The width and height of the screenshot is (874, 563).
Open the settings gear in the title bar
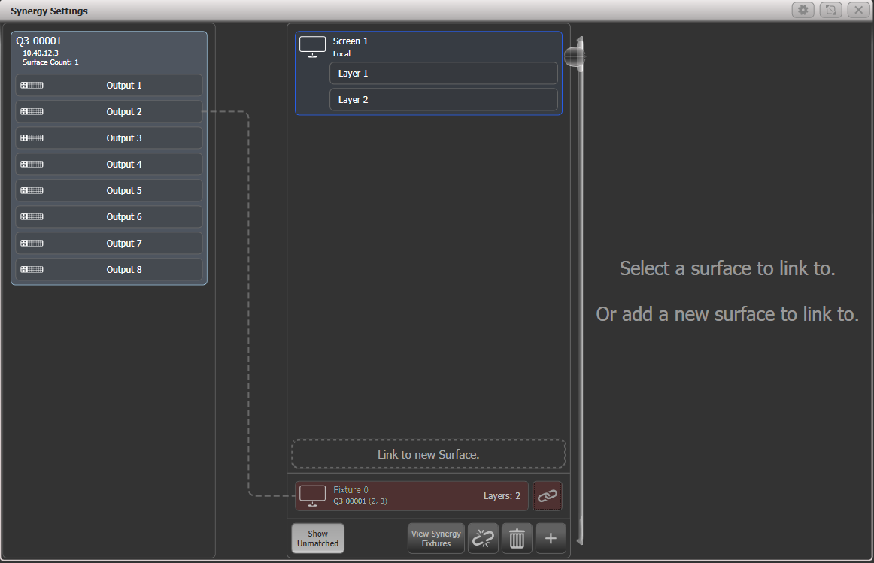point(803,10)
